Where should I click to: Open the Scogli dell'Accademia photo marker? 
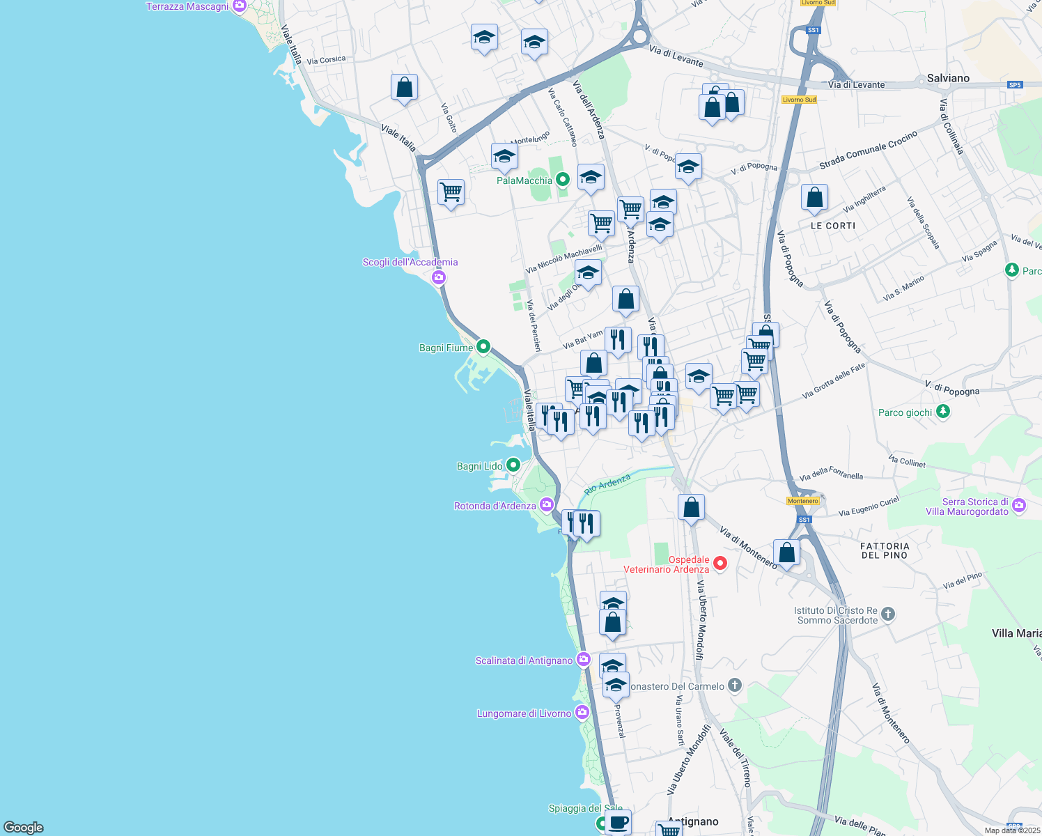click(439, 277)
